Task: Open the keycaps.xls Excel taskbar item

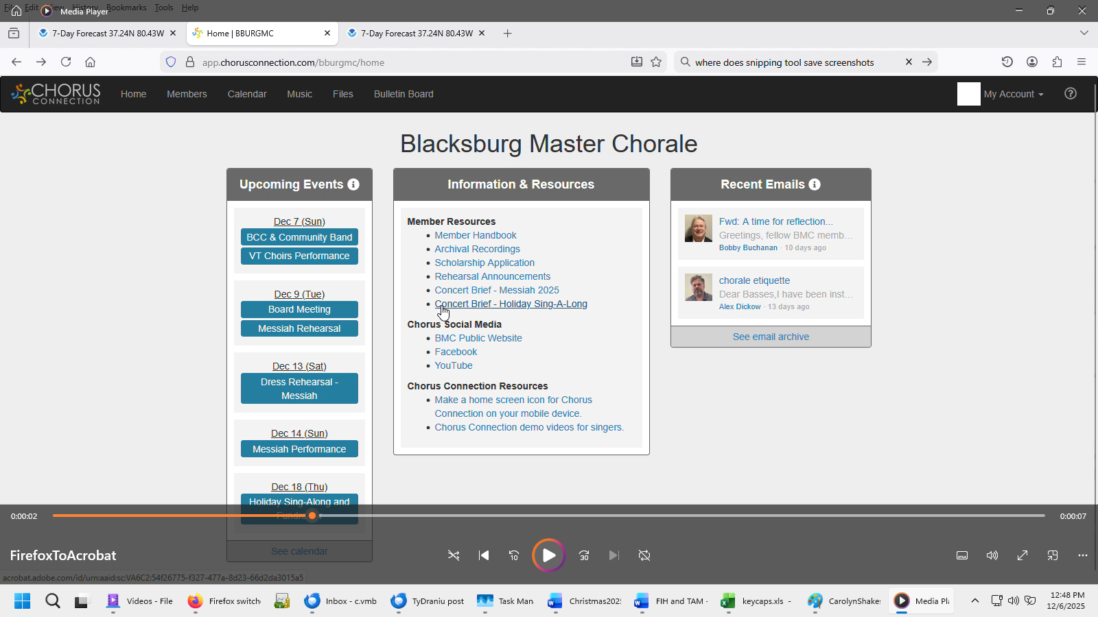Action: [756, 601]
